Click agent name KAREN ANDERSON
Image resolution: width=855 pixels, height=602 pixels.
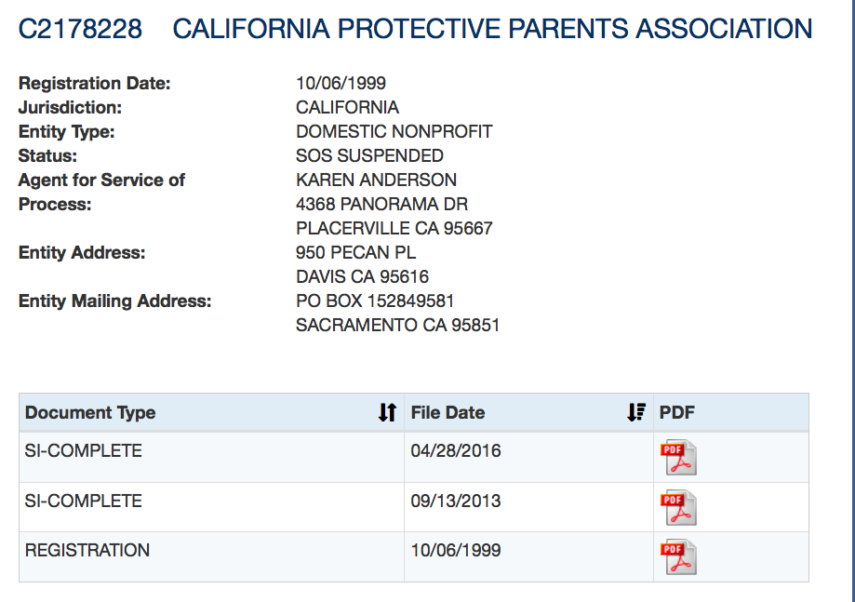click(x=376, y=180)
